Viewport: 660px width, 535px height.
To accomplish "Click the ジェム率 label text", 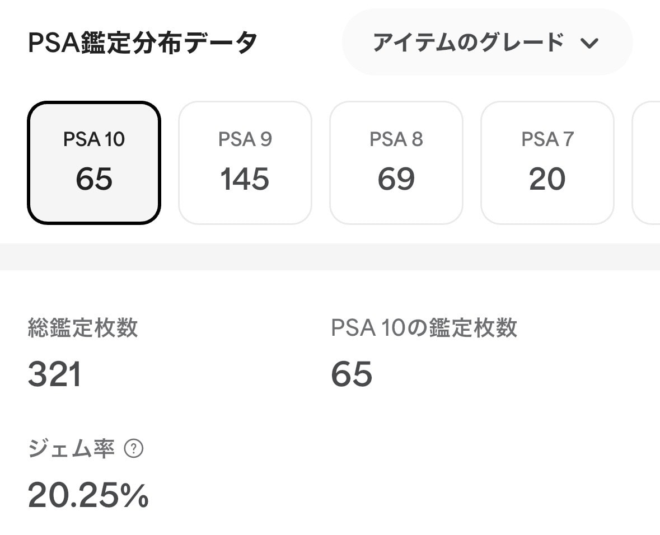I will [71, 449].
